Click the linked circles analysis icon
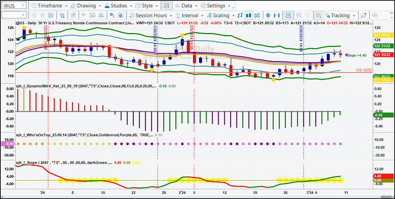 click(x=101, y=15)
